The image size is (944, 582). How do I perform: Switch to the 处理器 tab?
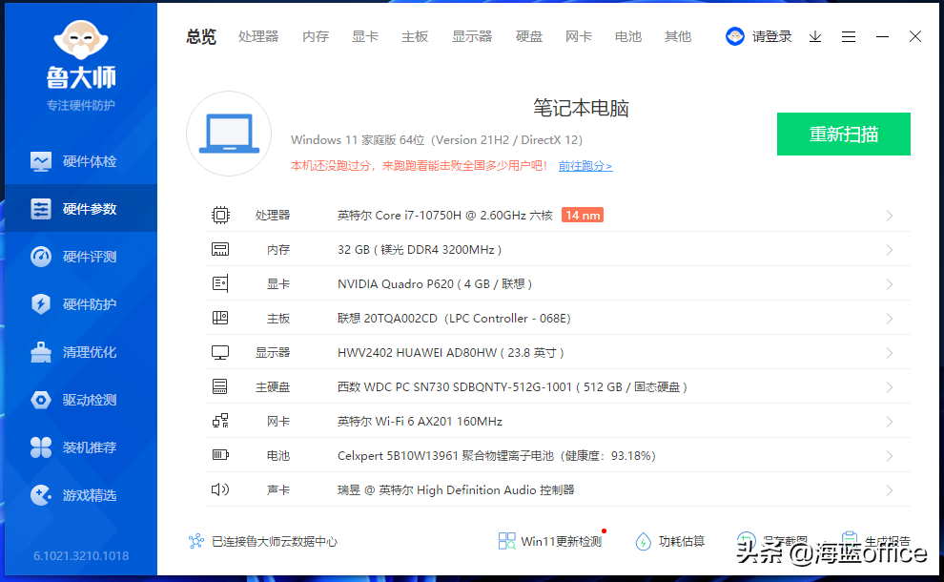pos(258,37)
